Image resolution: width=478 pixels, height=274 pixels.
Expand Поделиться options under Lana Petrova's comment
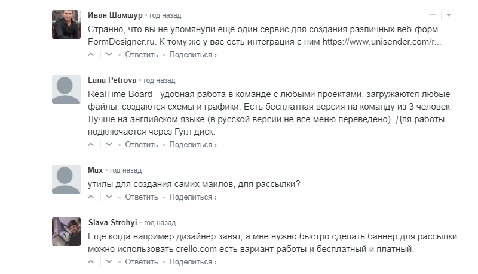coord(193,145)
